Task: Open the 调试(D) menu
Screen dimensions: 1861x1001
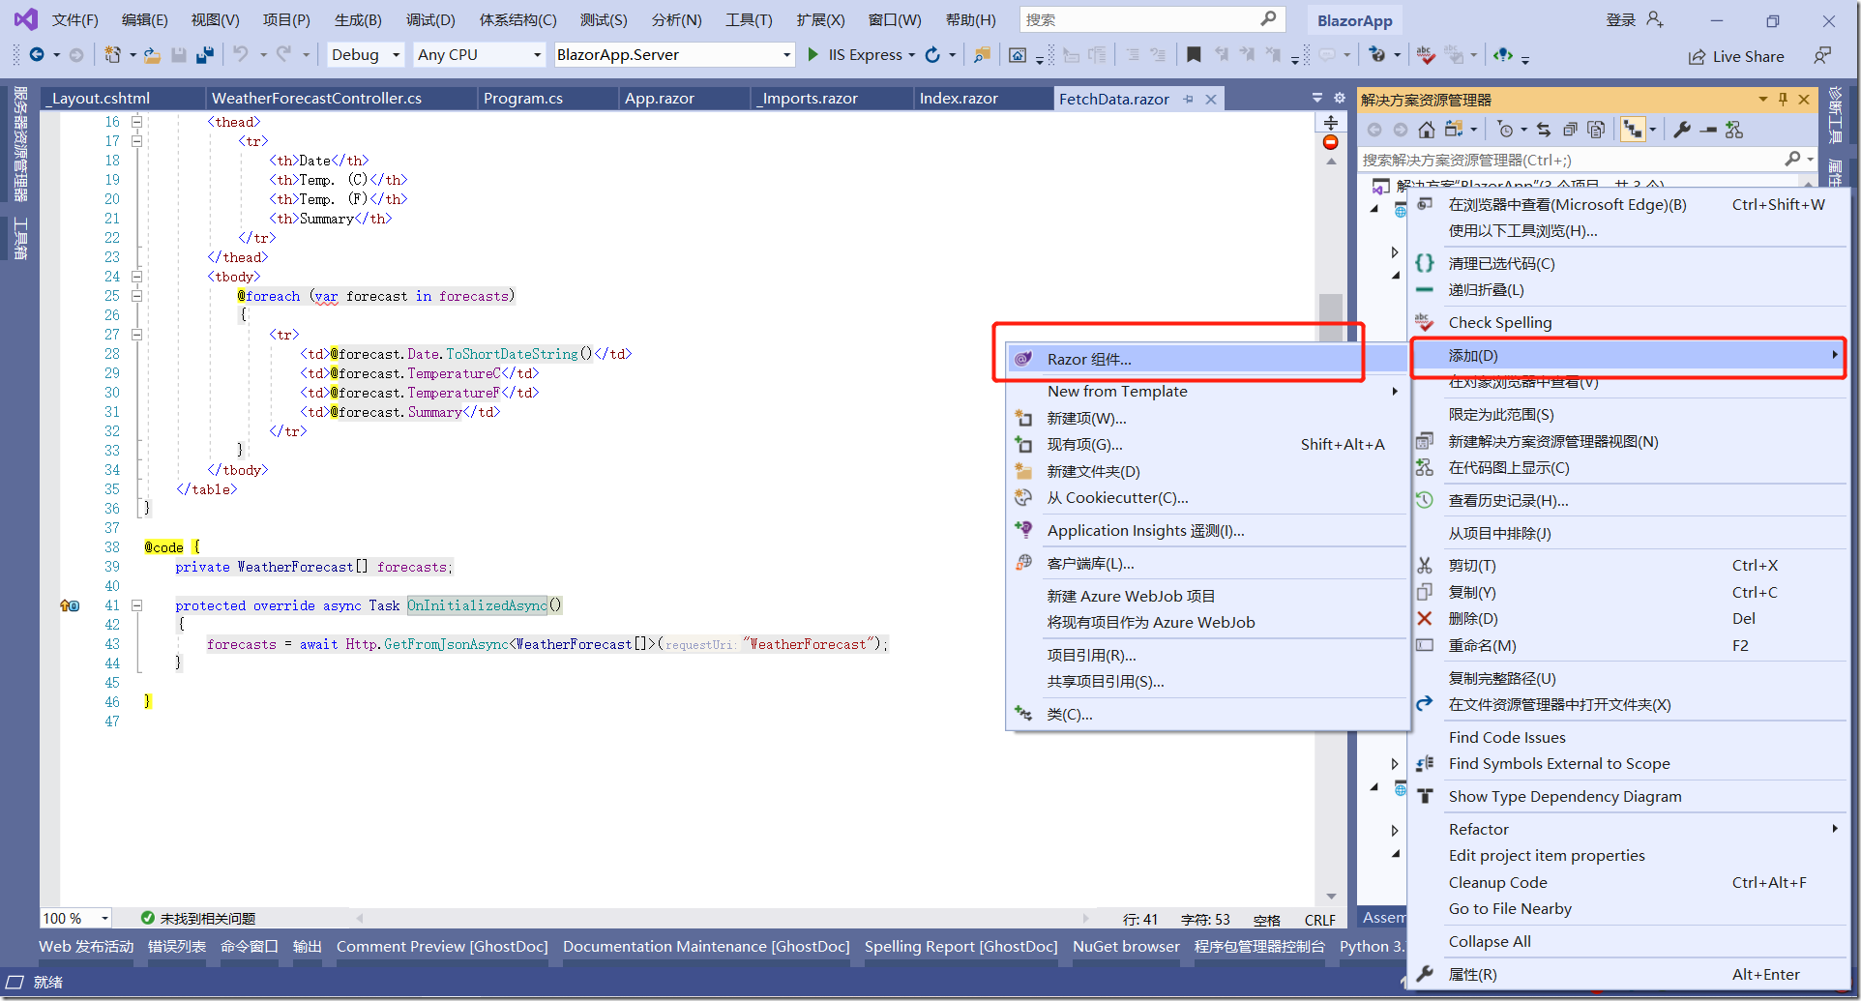Action: point(430,20)
